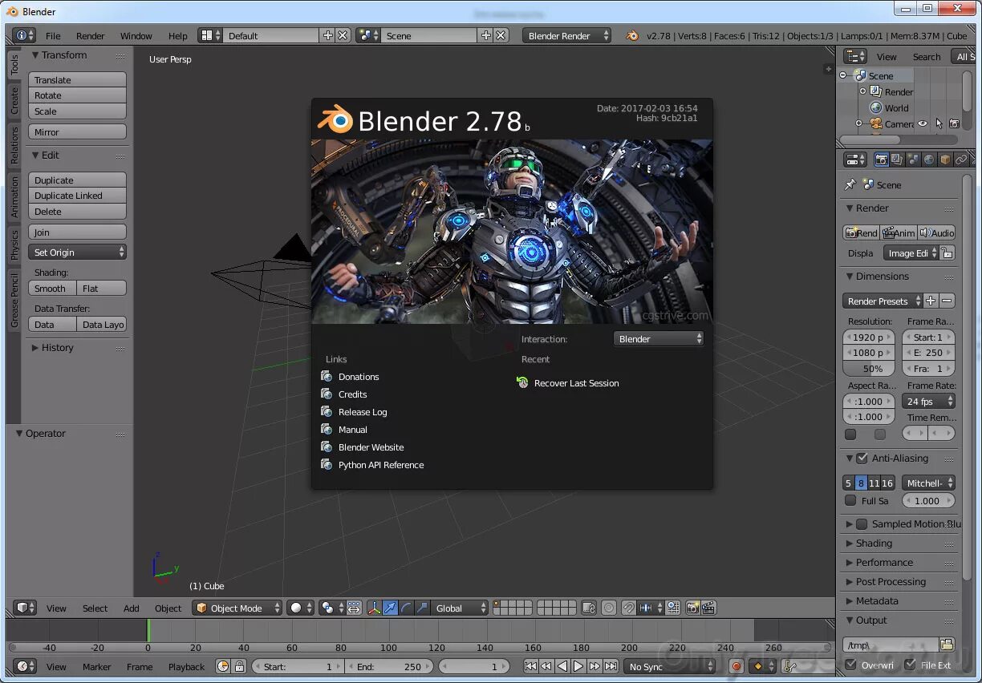Open the Set Origin dropdown
Screen dimensions: 982x683
tap(78, 252)
